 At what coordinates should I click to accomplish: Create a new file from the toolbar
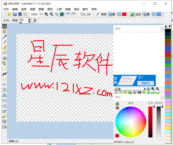[x=4, y=14]
